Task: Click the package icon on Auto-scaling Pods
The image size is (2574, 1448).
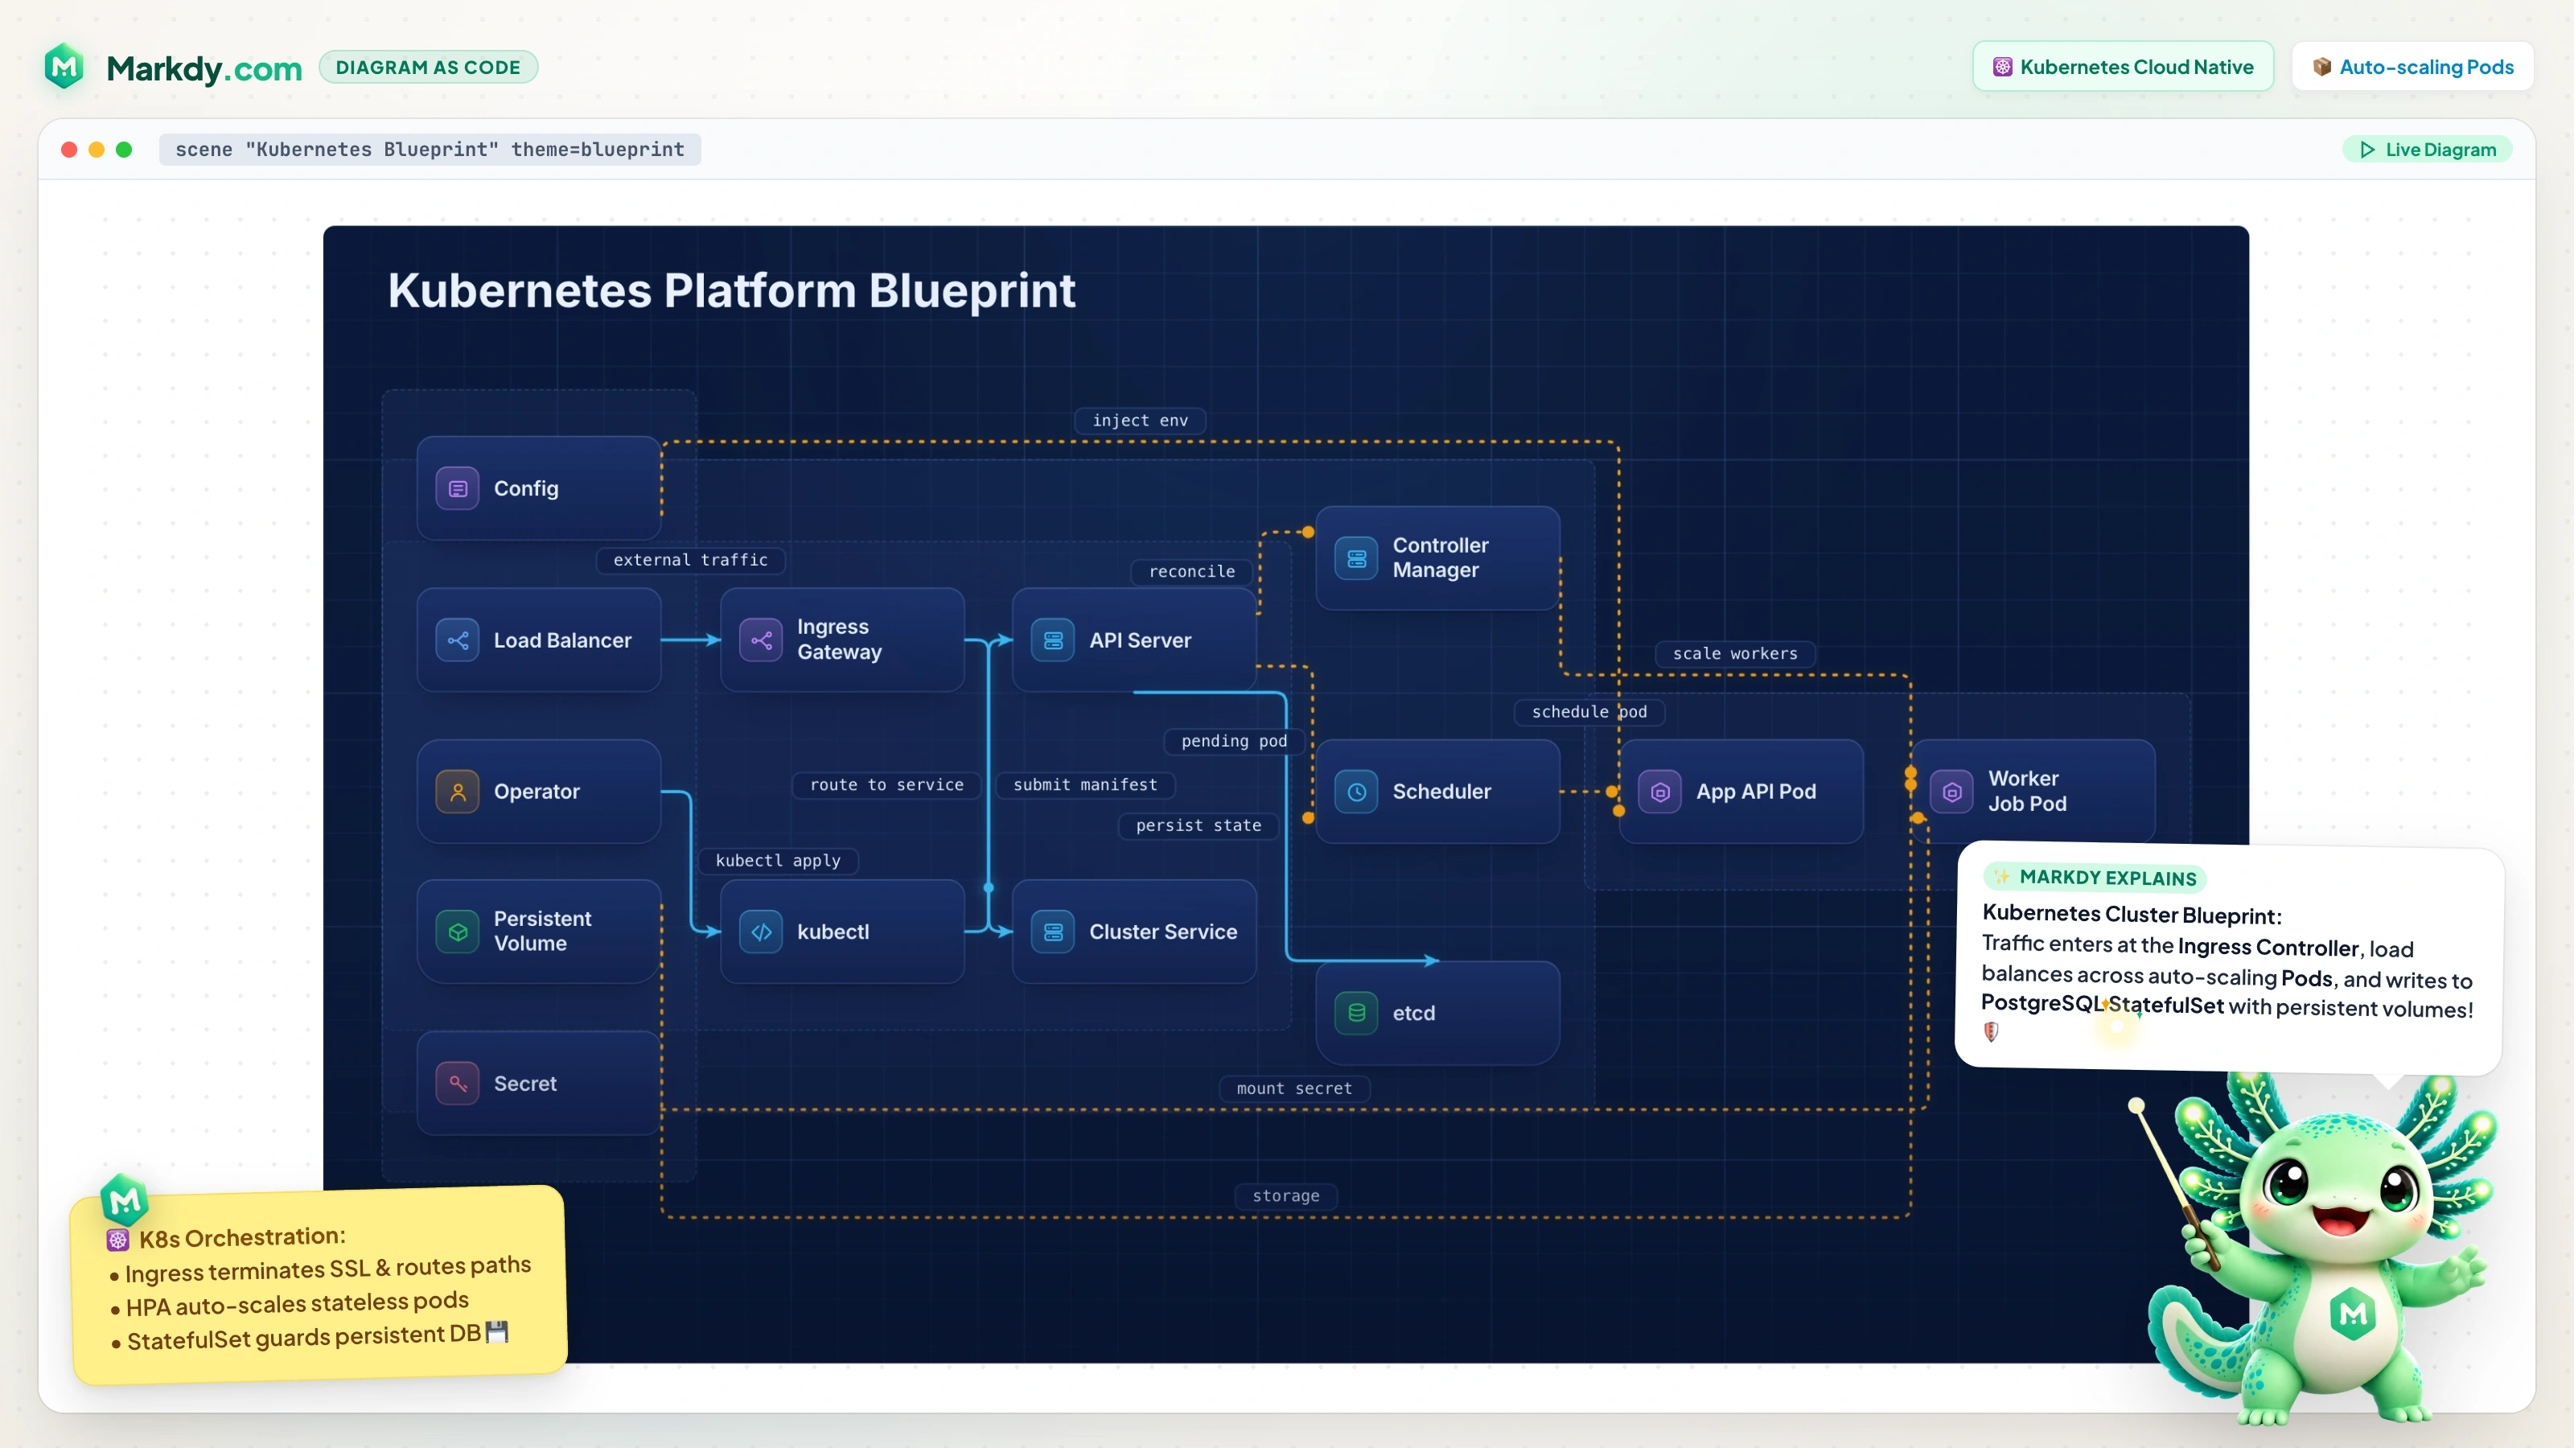Action: [x=2322, y=67]
